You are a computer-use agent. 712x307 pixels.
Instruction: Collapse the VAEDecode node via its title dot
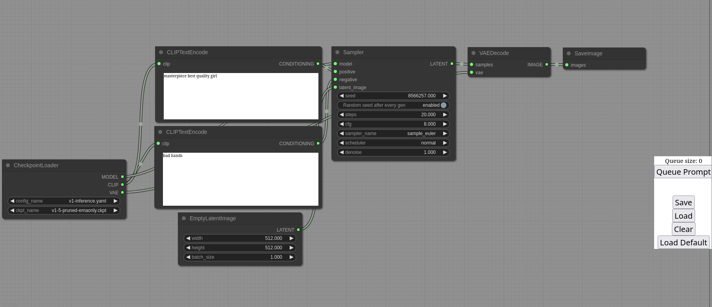[473, 53]
